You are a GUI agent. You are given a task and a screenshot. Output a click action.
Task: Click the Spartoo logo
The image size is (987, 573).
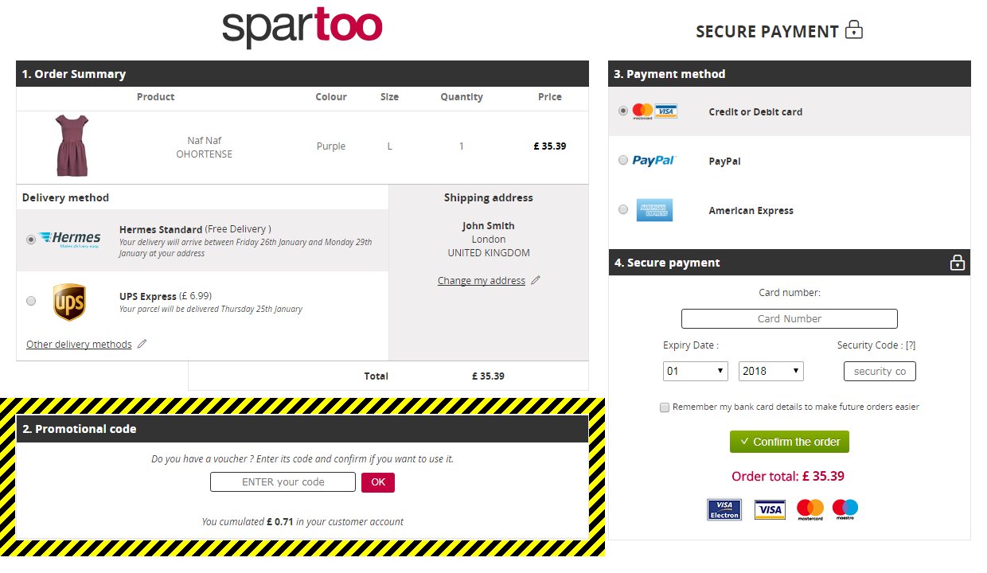pos(302,29)
